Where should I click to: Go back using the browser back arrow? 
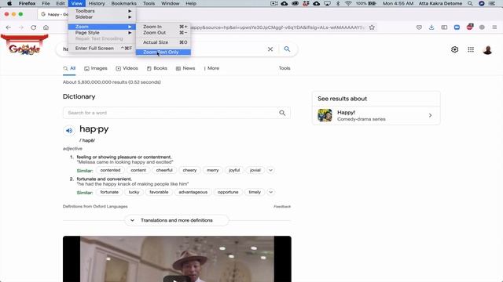pos(9,27)
